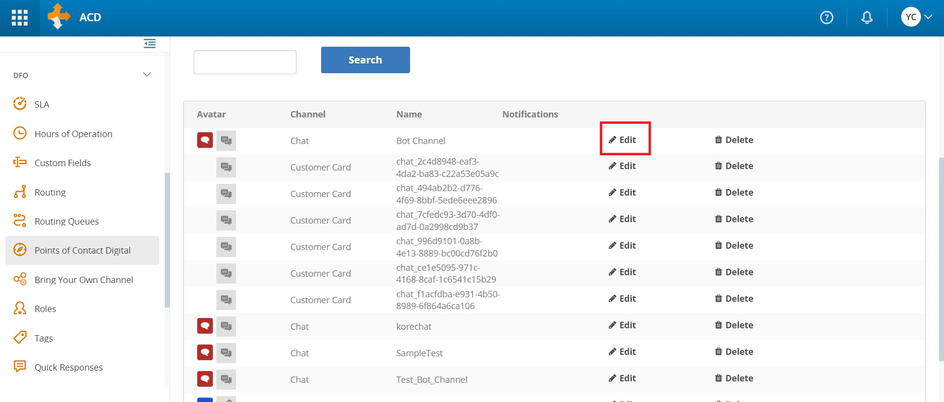
Task: Click the gray chat icon in Bot Channel row
Action: tap(226, 141)
